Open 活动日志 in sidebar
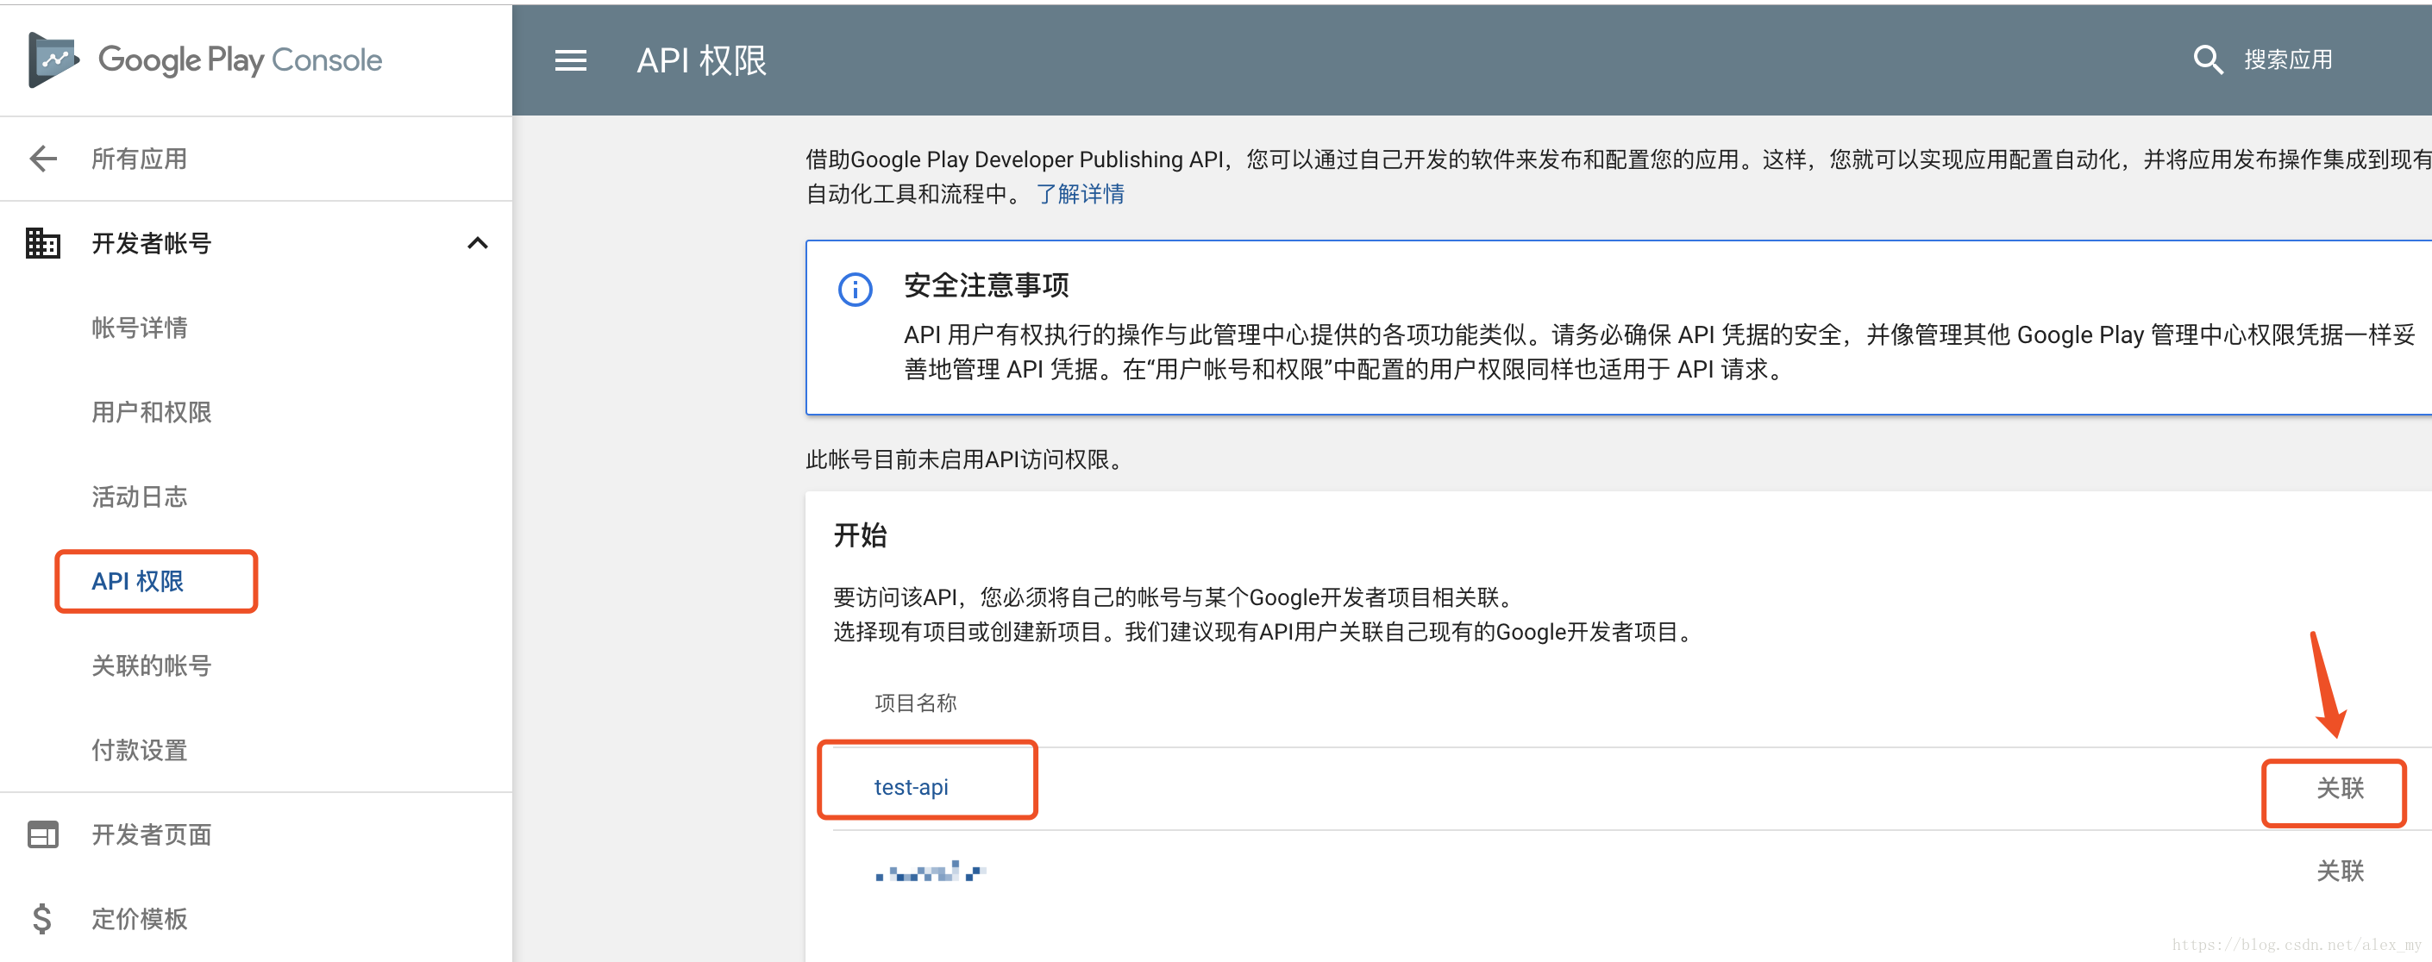 click(139, 497)
